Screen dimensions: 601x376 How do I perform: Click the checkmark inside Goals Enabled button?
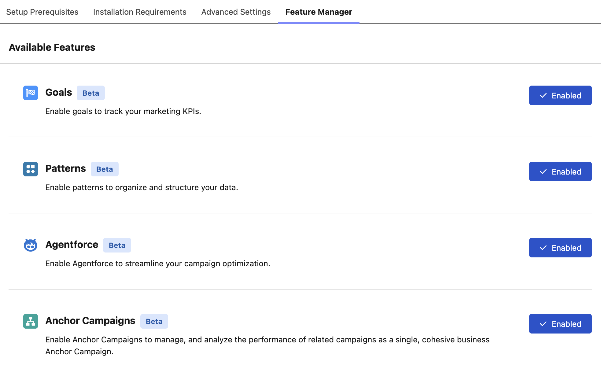543,95
